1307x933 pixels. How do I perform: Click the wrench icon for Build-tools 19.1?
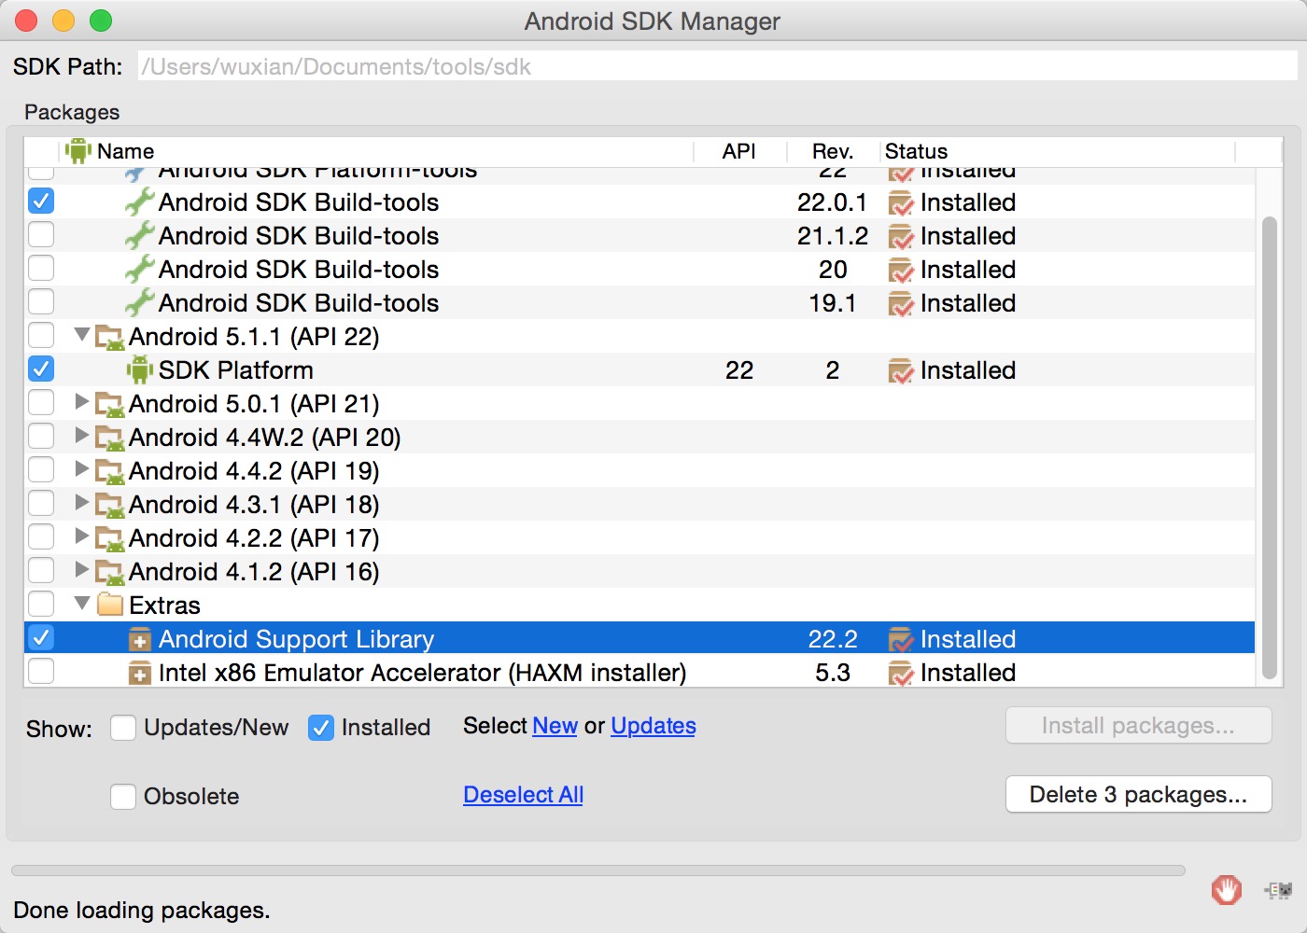point(139,302)
